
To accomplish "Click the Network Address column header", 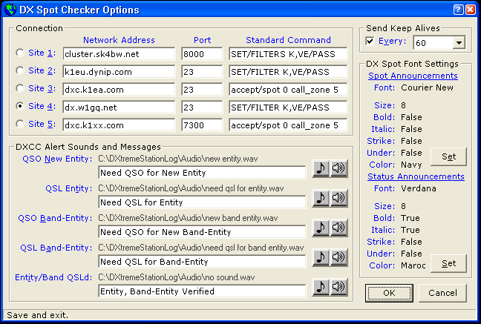I will [119, 40].
